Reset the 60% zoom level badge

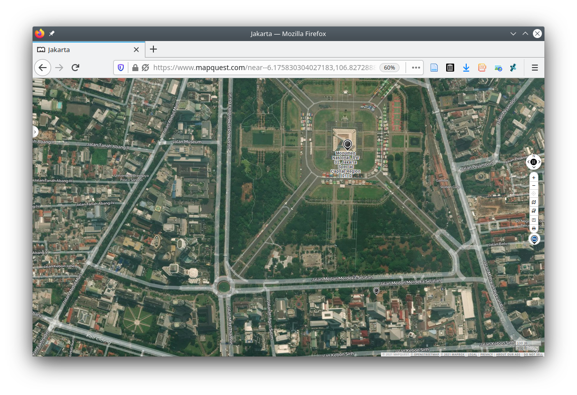tap(389, 68)
